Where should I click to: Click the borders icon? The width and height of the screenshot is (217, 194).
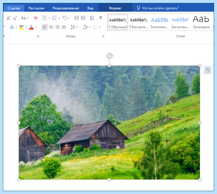(95, 27)
